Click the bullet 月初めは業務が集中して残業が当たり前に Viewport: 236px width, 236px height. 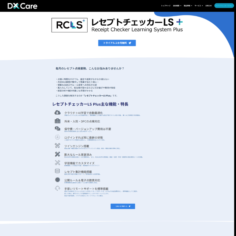[77, 82]
